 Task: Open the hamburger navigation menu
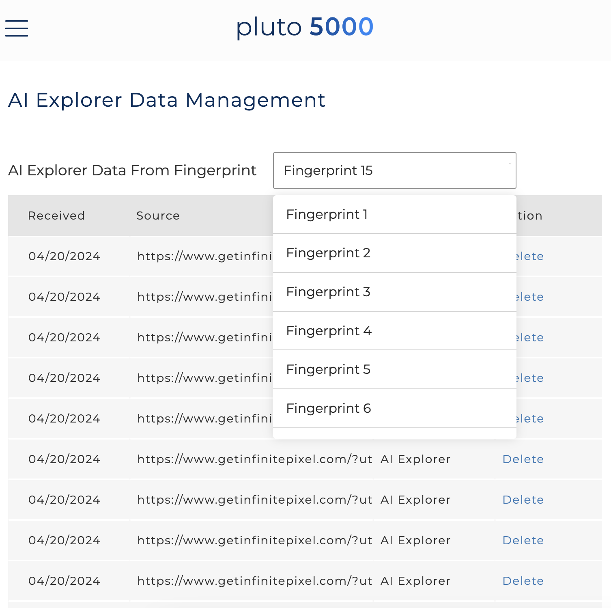coord(17,29)
